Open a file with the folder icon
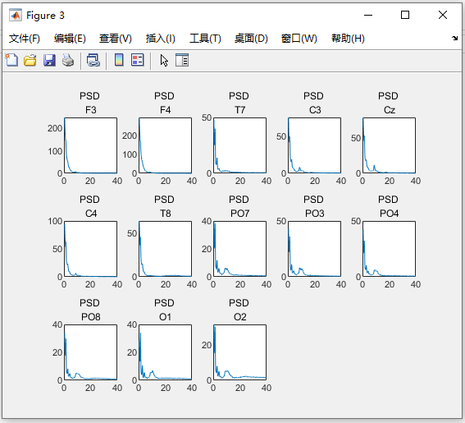The height and width of the screenshot is (423, 465). [x=30, y=60]
